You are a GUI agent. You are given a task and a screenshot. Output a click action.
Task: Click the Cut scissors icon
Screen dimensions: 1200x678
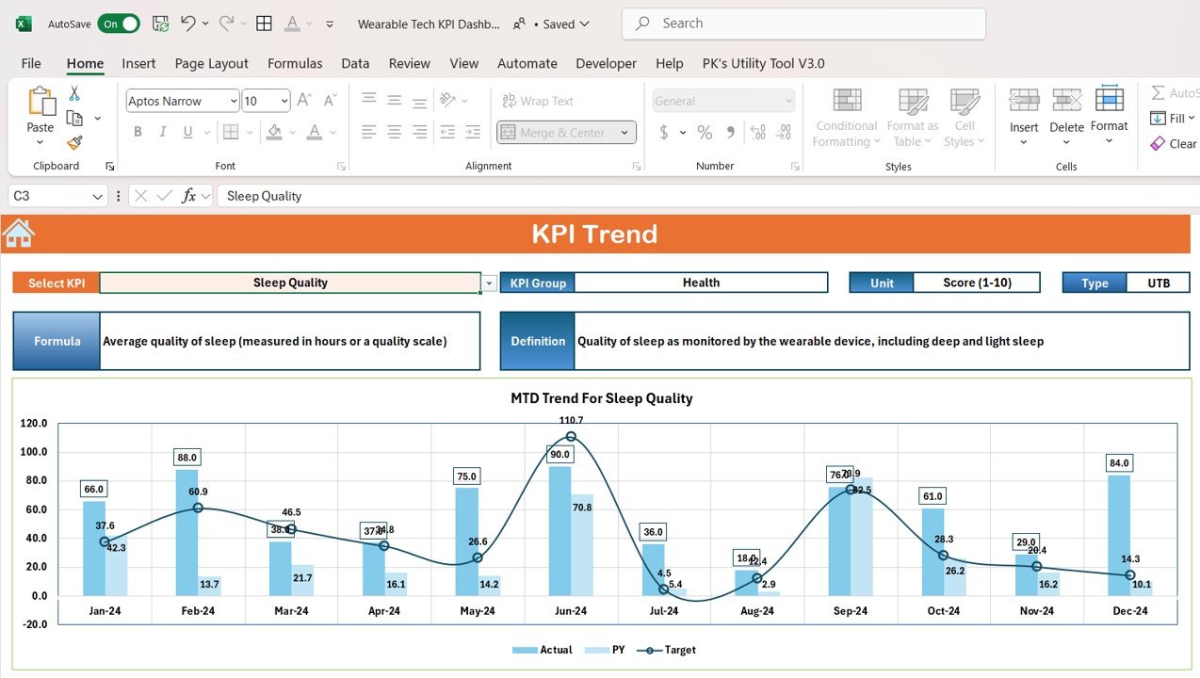click(x=74, y=94)
